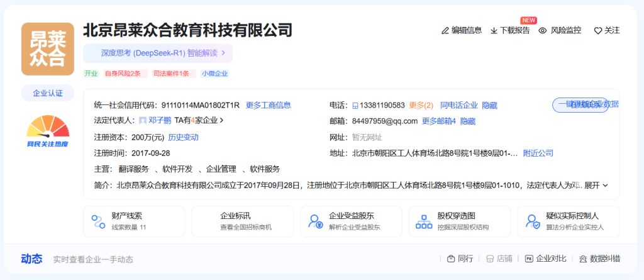The width and height of the screenshot is (644, 280).
Task: Open 同电话企业 link
Action: point(458,105)
